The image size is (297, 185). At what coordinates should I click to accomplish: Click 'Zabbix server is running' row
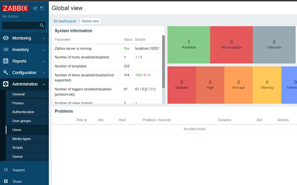tap(107, 48)
